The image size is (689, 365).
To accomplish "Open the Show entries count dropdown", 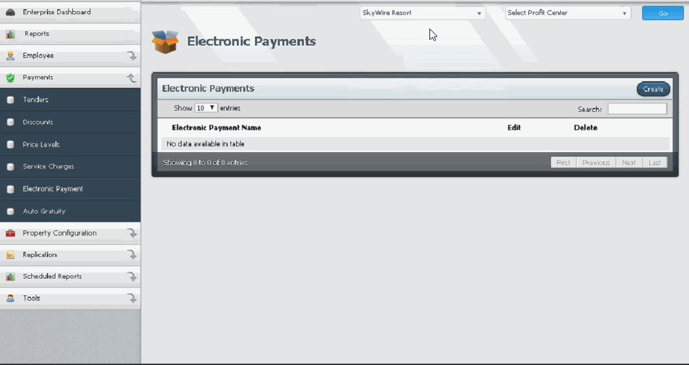I will tap(206, 108).
